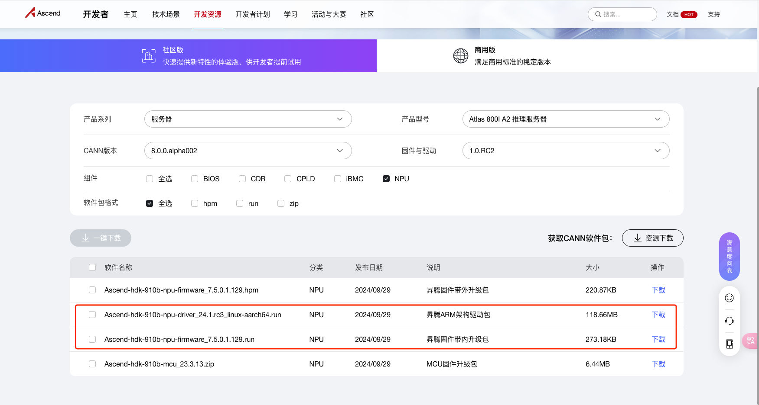Switch to the 社区版 tab

pos(188,56)
